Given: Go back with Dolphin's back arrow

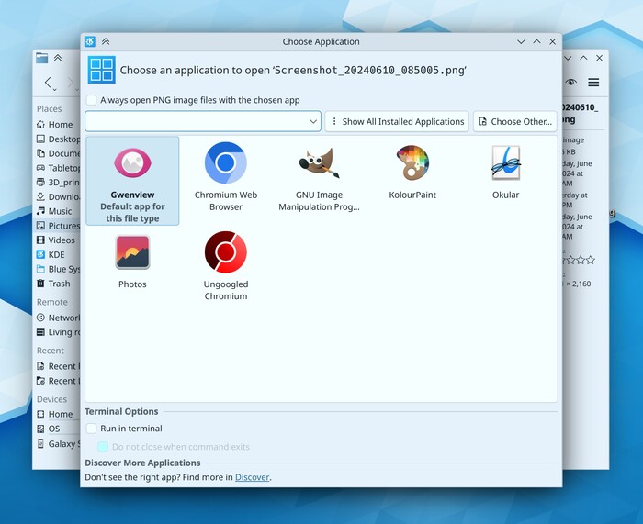Looking at the screenshot, I should click(48, 82).
